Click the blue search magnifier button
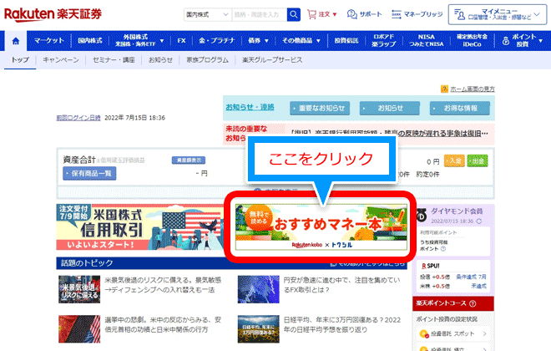 coord(293,15)
